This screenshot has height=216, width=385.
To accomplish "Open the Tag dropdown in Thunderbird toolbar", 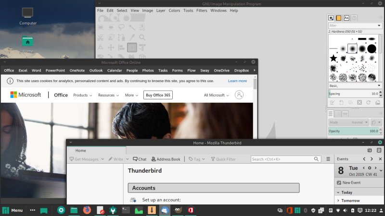I will pos(197,159).
